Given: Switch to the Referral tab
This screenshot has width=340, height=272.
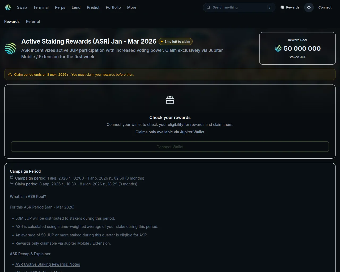Looking at the screenshot, I should click(x=33, y=22).
